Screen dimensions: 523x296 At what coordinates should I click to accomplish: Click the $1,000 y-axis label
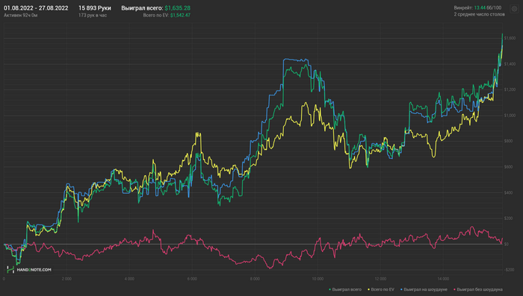pyautogui.click(x=510, y=116)
